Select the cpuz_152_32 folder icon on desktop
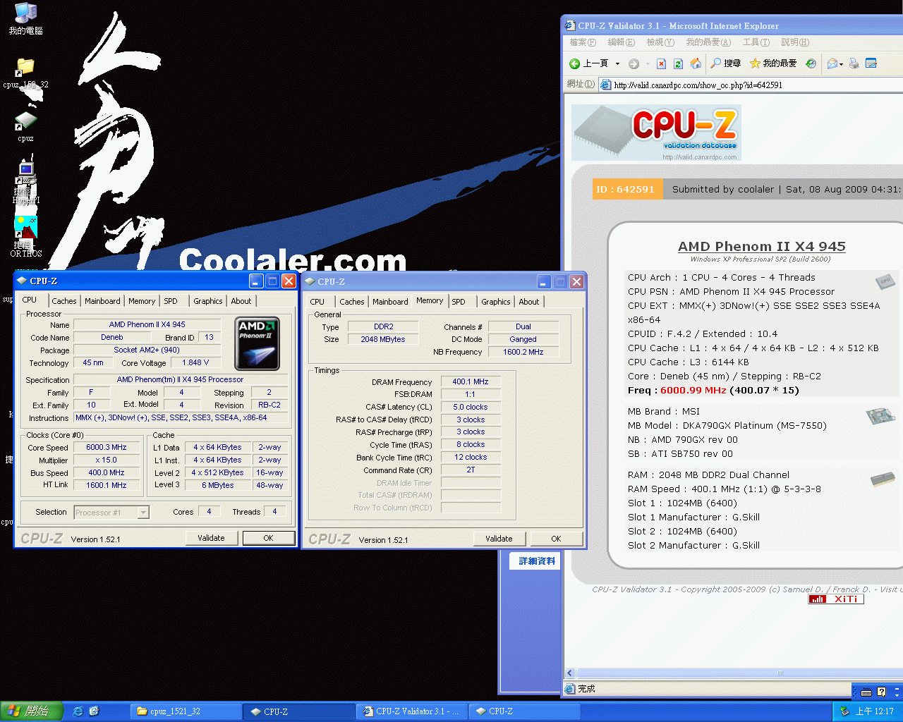903x722 pixels. 25,73
